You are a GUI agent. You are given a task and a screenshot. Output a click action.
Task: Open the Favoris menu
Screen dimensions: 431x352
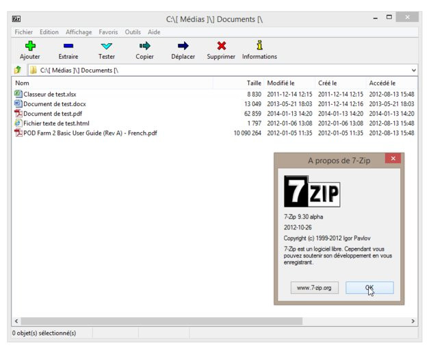[108, 32]
